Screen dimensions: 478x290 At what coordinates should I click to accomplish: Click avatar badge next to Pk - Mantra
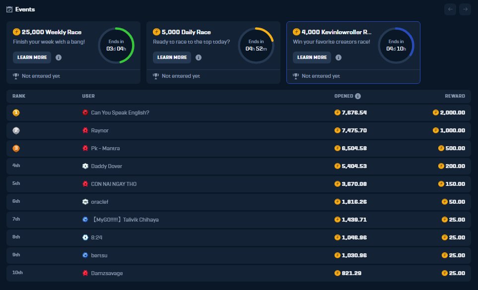[x=85, y=148]
